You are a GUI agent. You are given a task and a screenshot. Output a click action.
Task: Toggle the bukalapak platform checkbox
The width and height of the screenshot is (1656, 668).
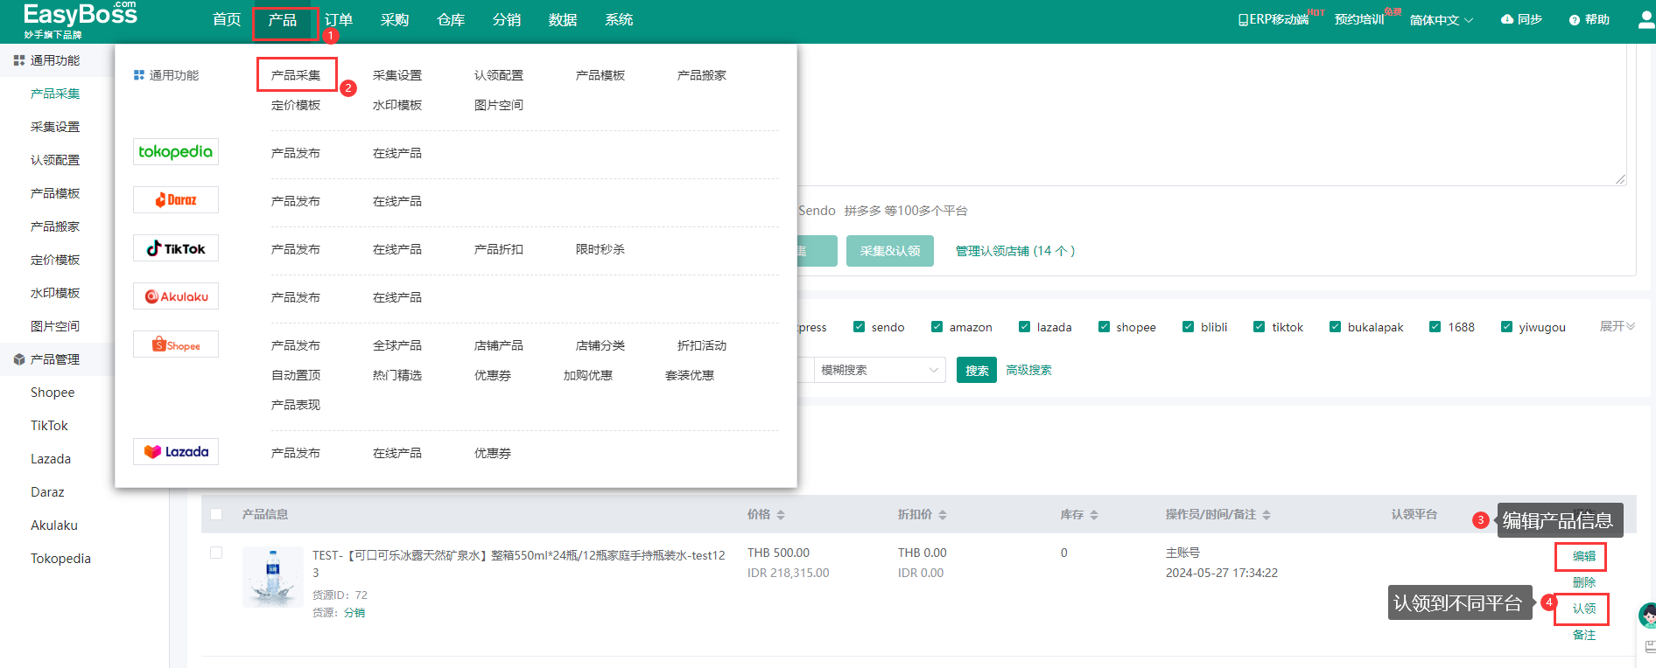pos(1335,327)
